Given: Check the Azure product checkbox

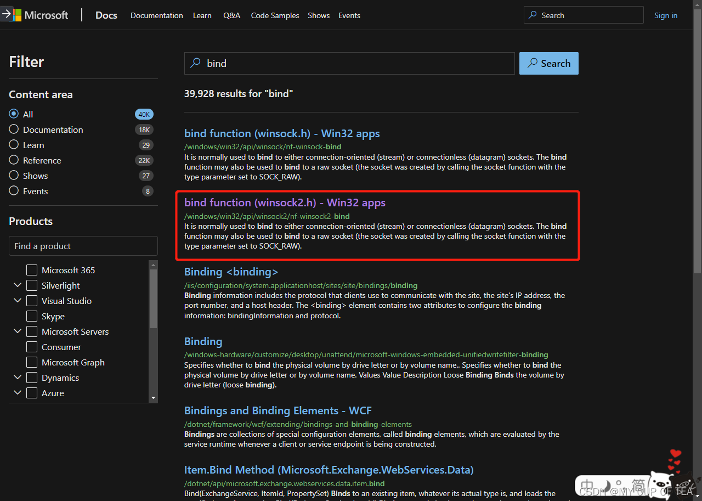Looking at the screenshot, I should [32, 393].
